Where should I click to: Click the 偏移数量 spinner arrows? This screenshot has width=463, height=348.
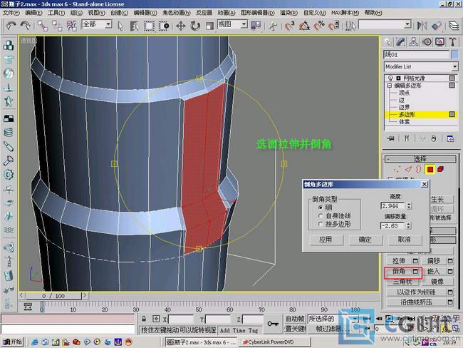click(x=408, y=226)
